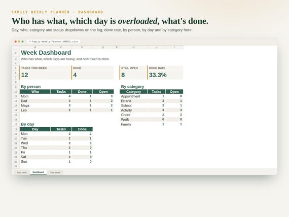The width and height of the screenshot is (289, 217).
Task: Click Mom's Tasks count of 4
Action: tap(61, 96)
